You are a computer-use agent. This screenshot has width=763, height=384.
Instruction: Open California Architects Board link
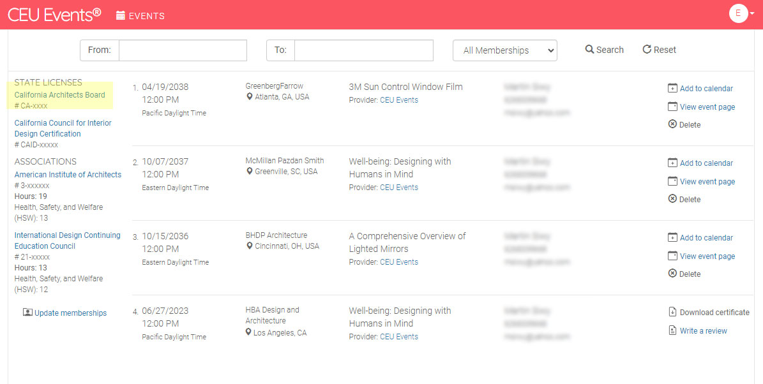pos(59,95)
